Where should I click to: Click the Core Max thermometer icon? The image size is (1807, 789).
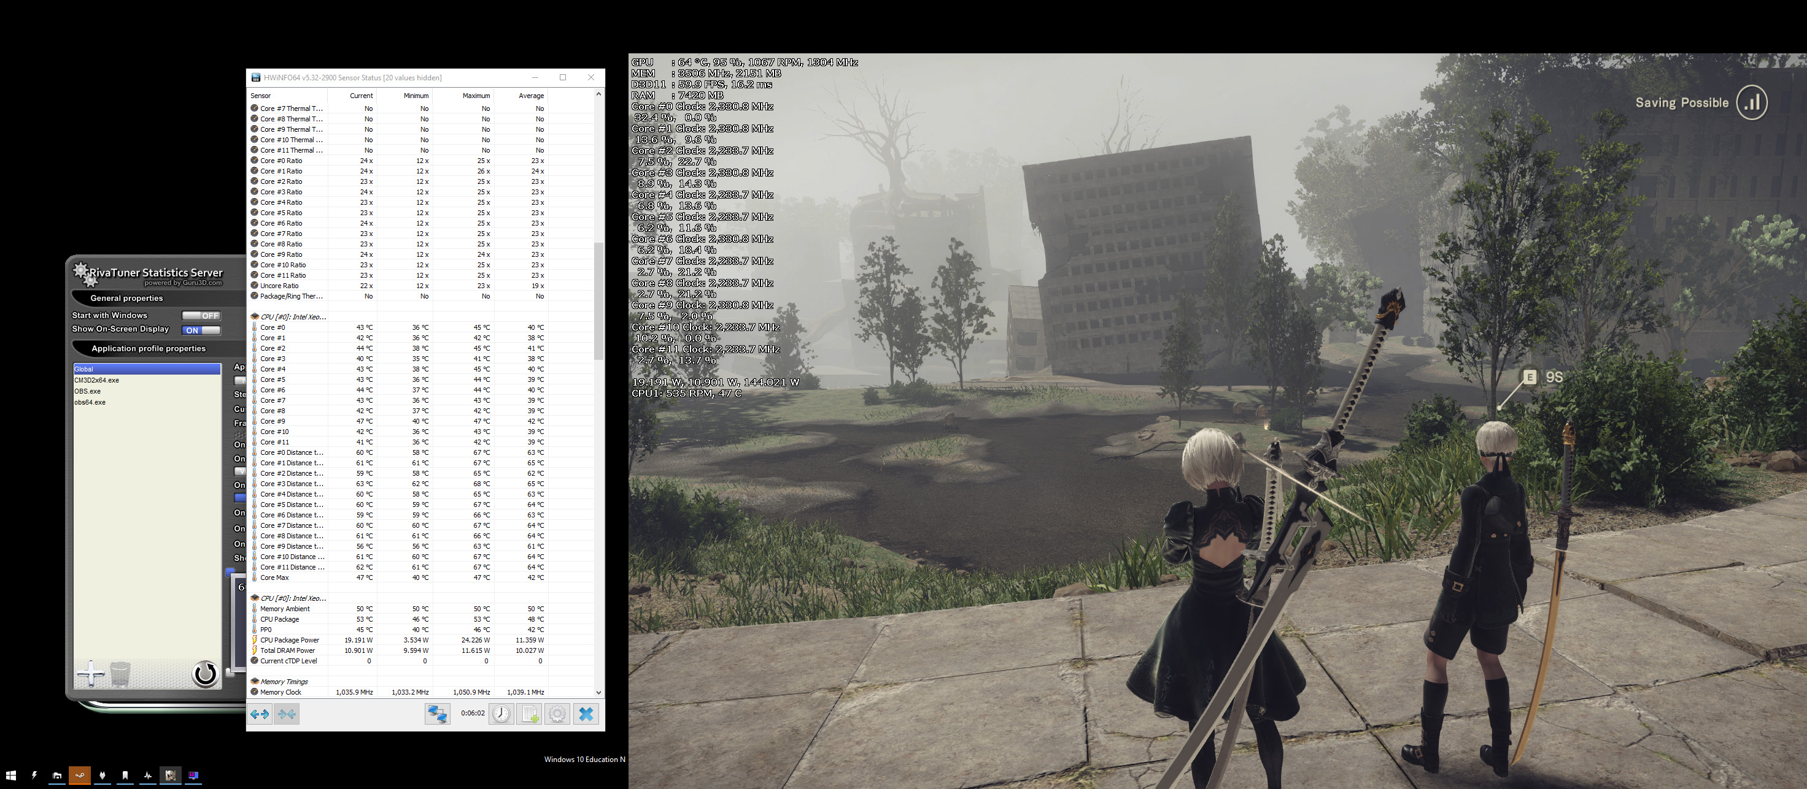coord(254,577)
